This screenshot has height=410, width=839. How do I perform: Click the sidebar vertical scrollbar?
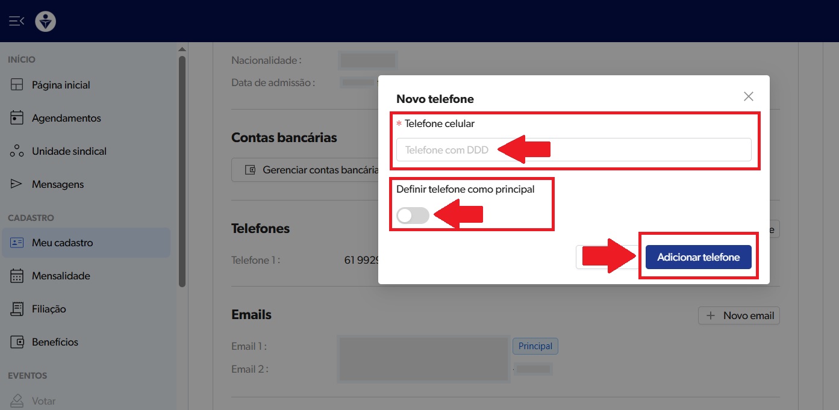(182, 169)
